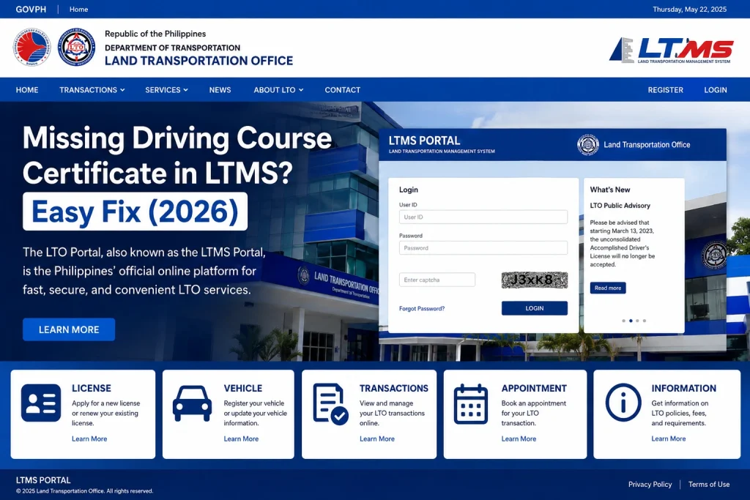Viewport: 750px width, 500px height.
Task: Open the Terms of Use footer link
Action: [x=709, y=484]
